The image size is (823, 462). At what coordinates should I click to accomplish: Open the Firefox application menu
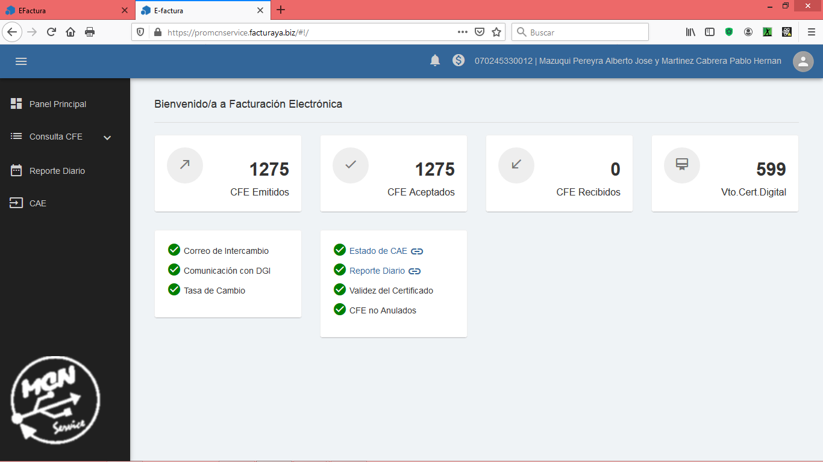click(x=811, y=32)
